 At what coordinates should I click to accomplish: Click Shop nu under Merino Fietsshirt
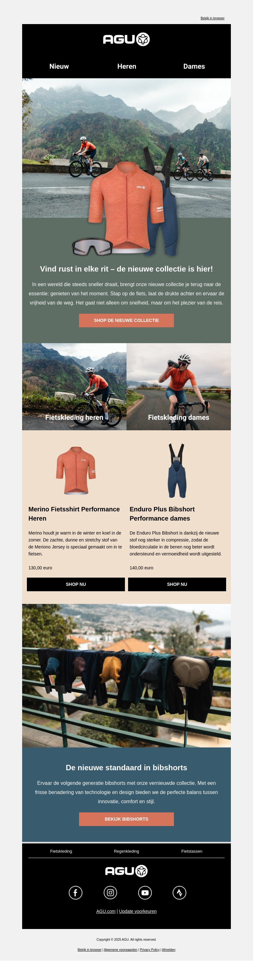click(76, 584)
